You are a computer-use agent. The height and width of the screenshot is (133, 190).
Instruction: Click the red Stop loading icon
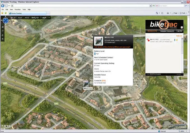(157, 6)
